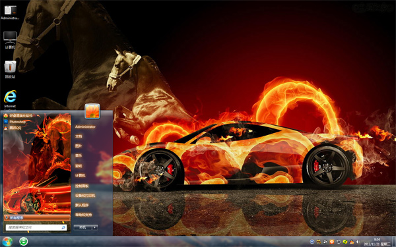The height and width of the screenshot is (247, 396).
Task: Click the blue round tray icon
Action: click(312, 242)
